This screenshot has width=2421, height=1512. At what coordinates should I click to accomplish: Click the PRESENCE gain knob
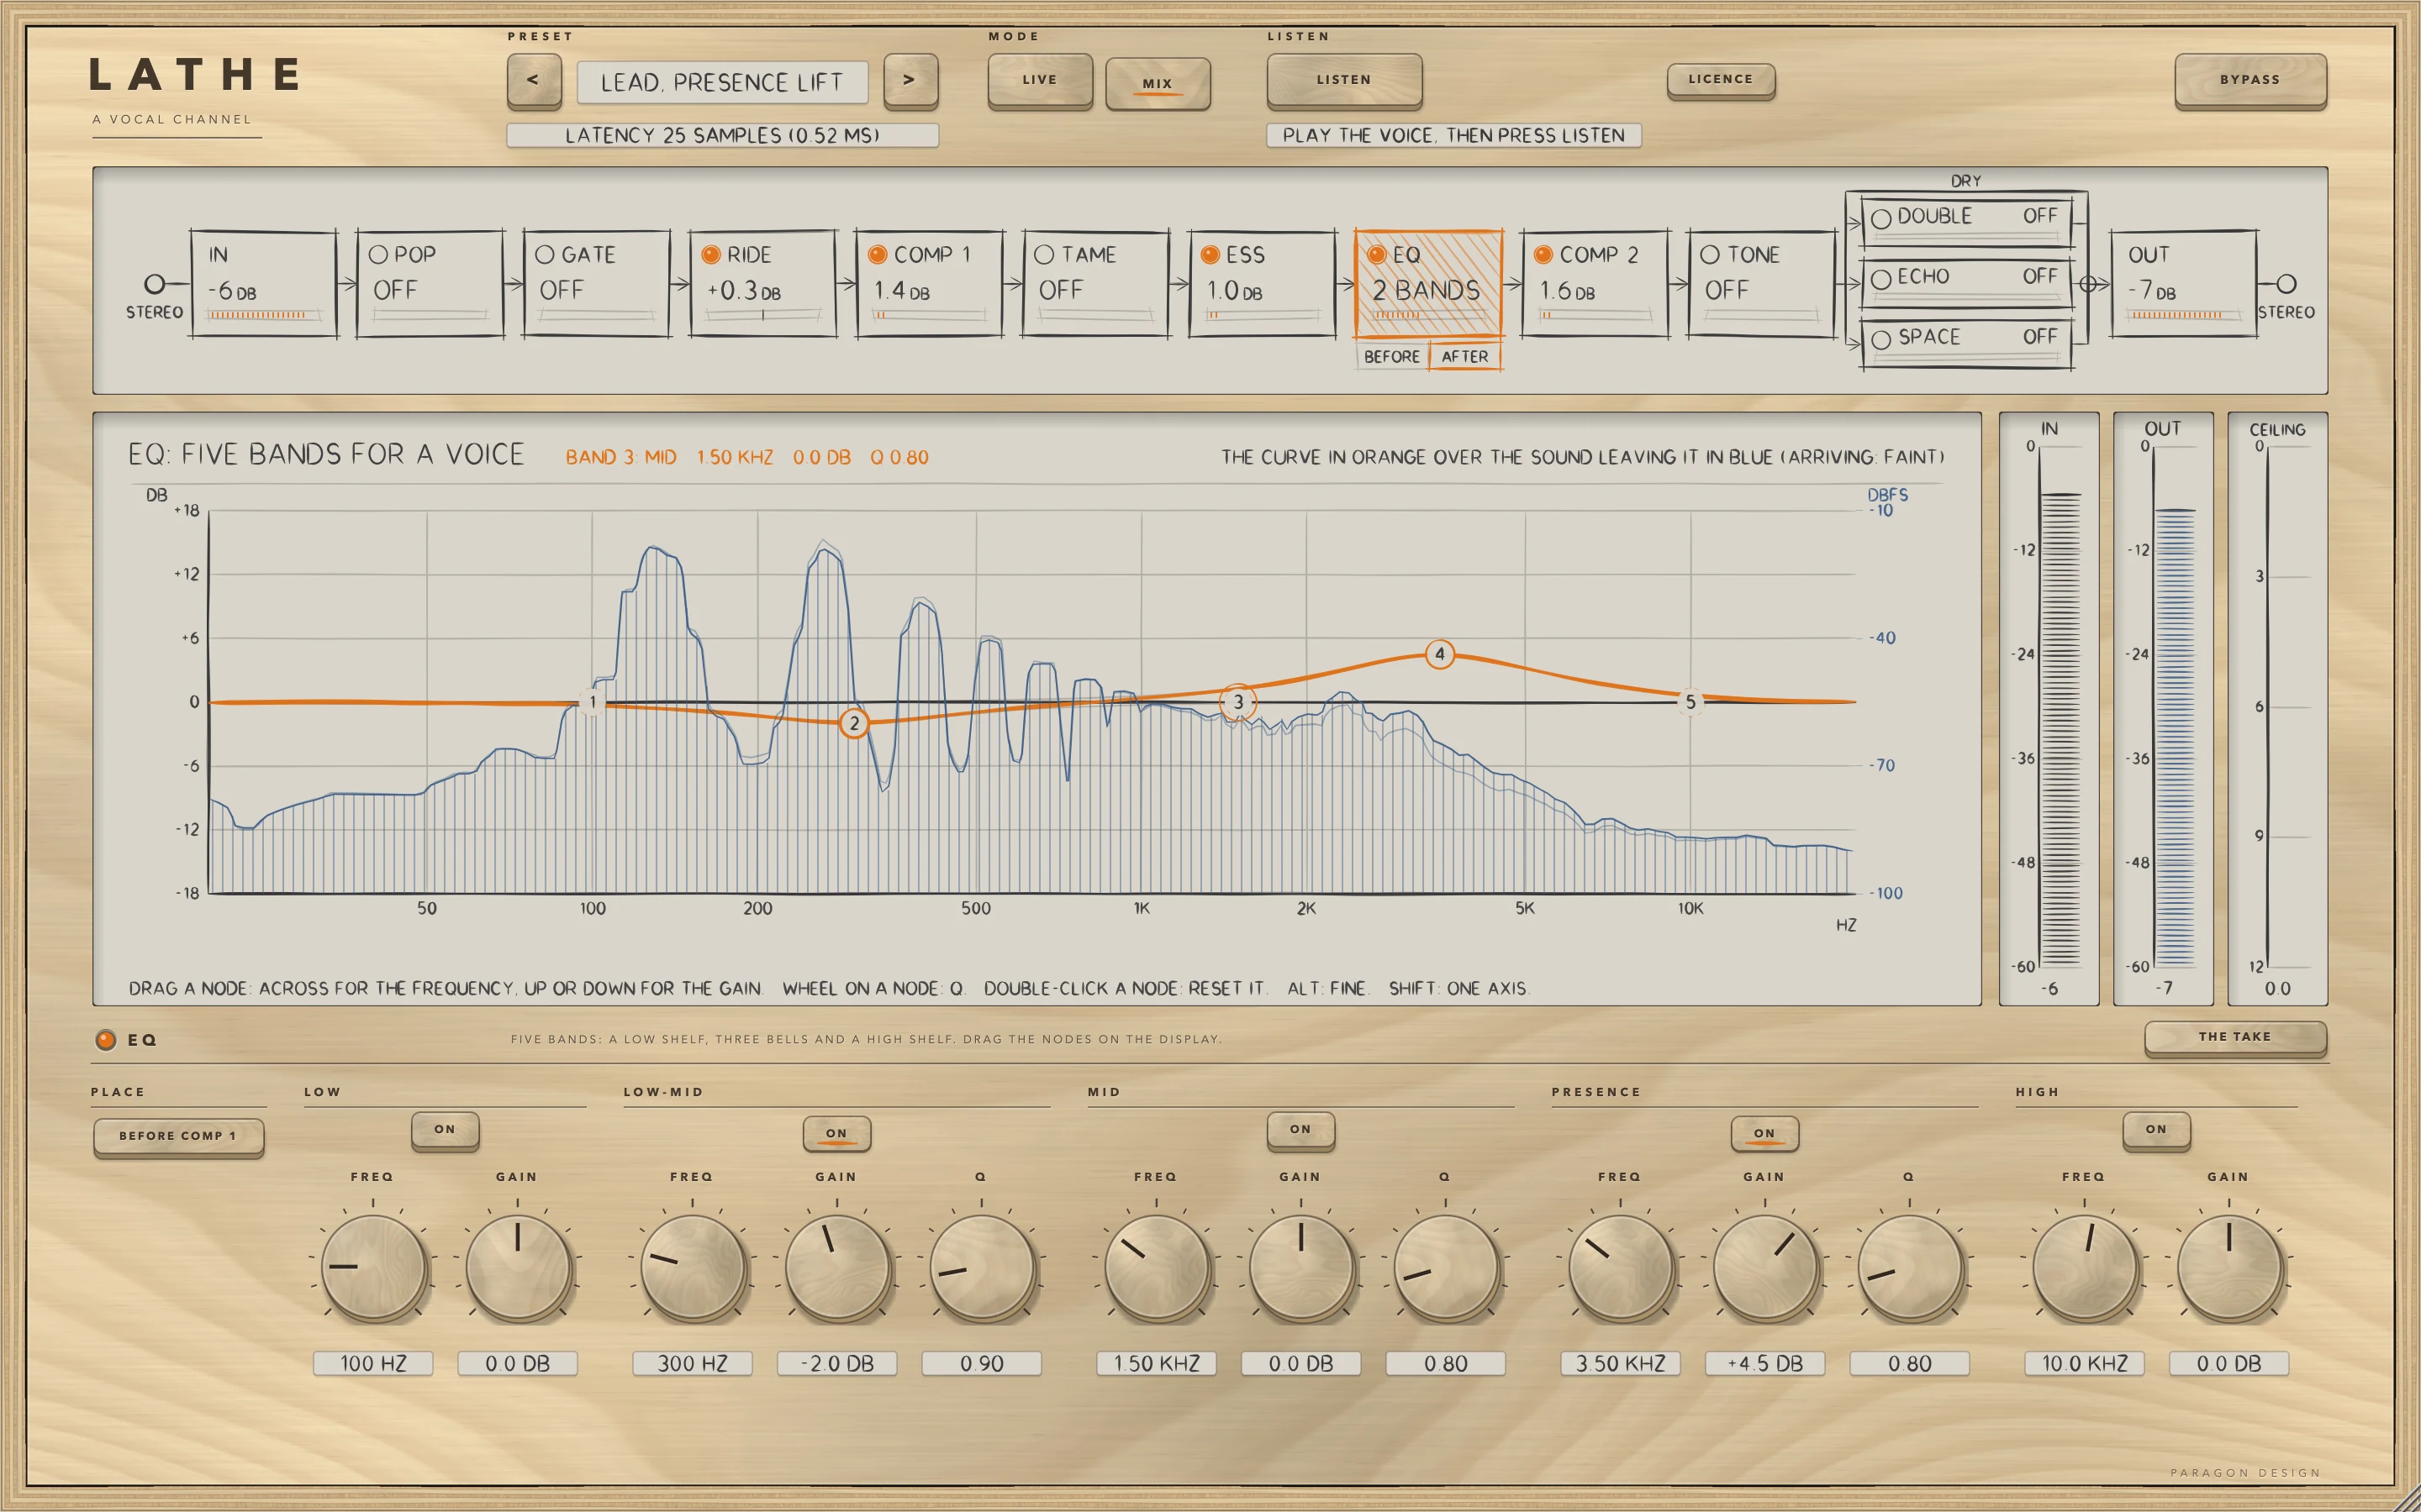1765,1267
